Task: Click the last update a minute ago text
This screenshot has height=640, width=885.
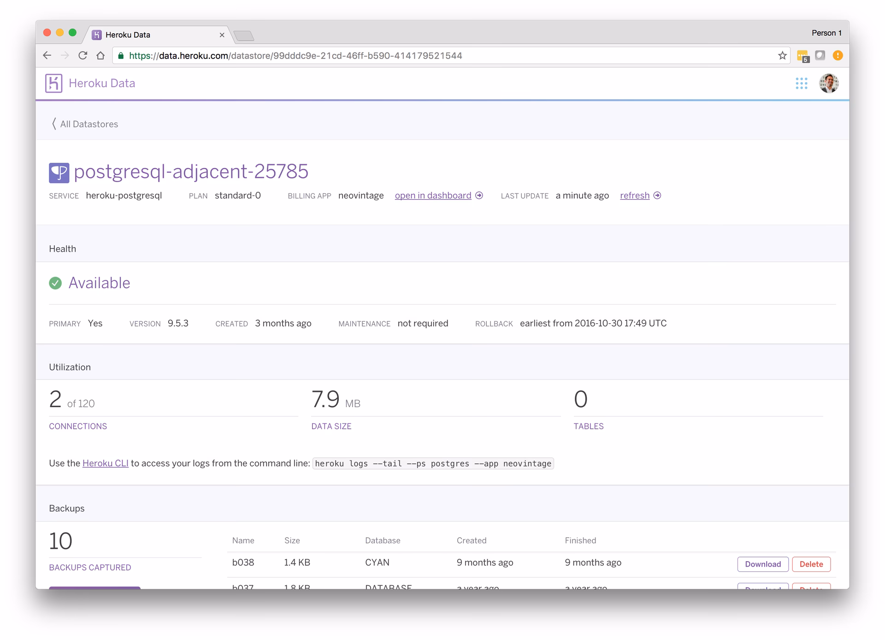Action: 582,196
